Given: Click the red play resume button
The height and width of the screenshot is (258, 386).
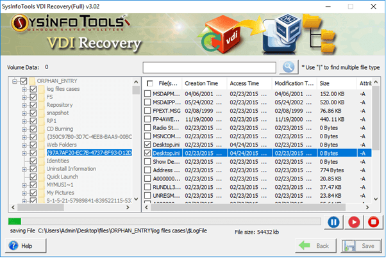Looking at the screenshot, I should 354,222.
